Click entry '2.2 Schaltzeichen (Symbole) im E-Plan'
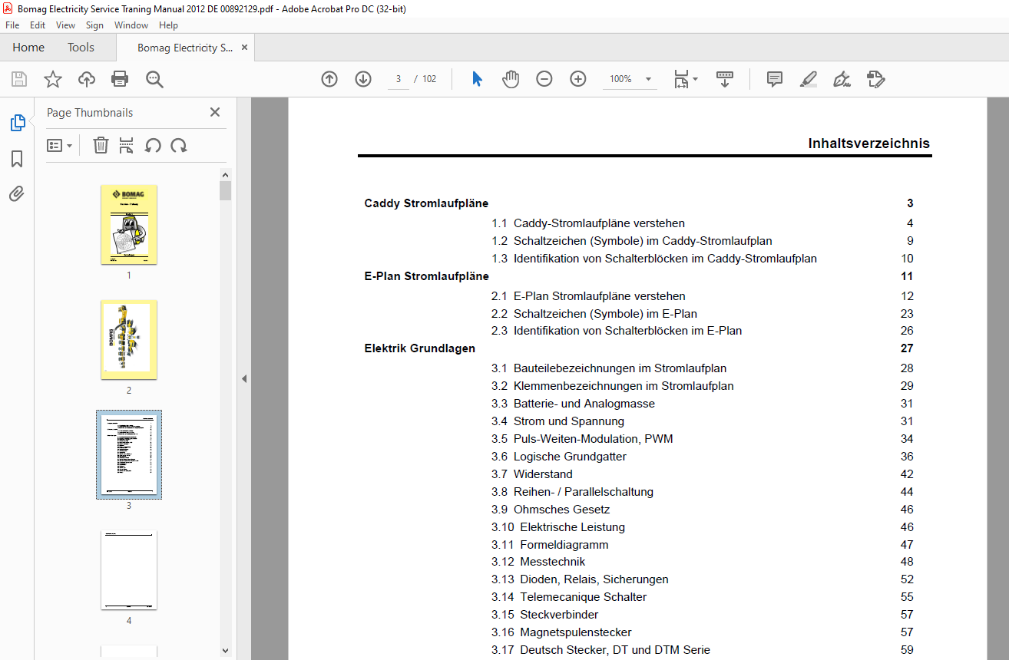1009x660 pixels. coord(594,313)
